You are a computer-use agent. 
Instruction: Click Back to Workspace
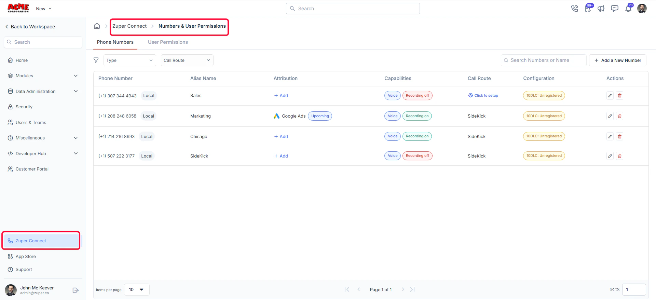tap(30, 27)
